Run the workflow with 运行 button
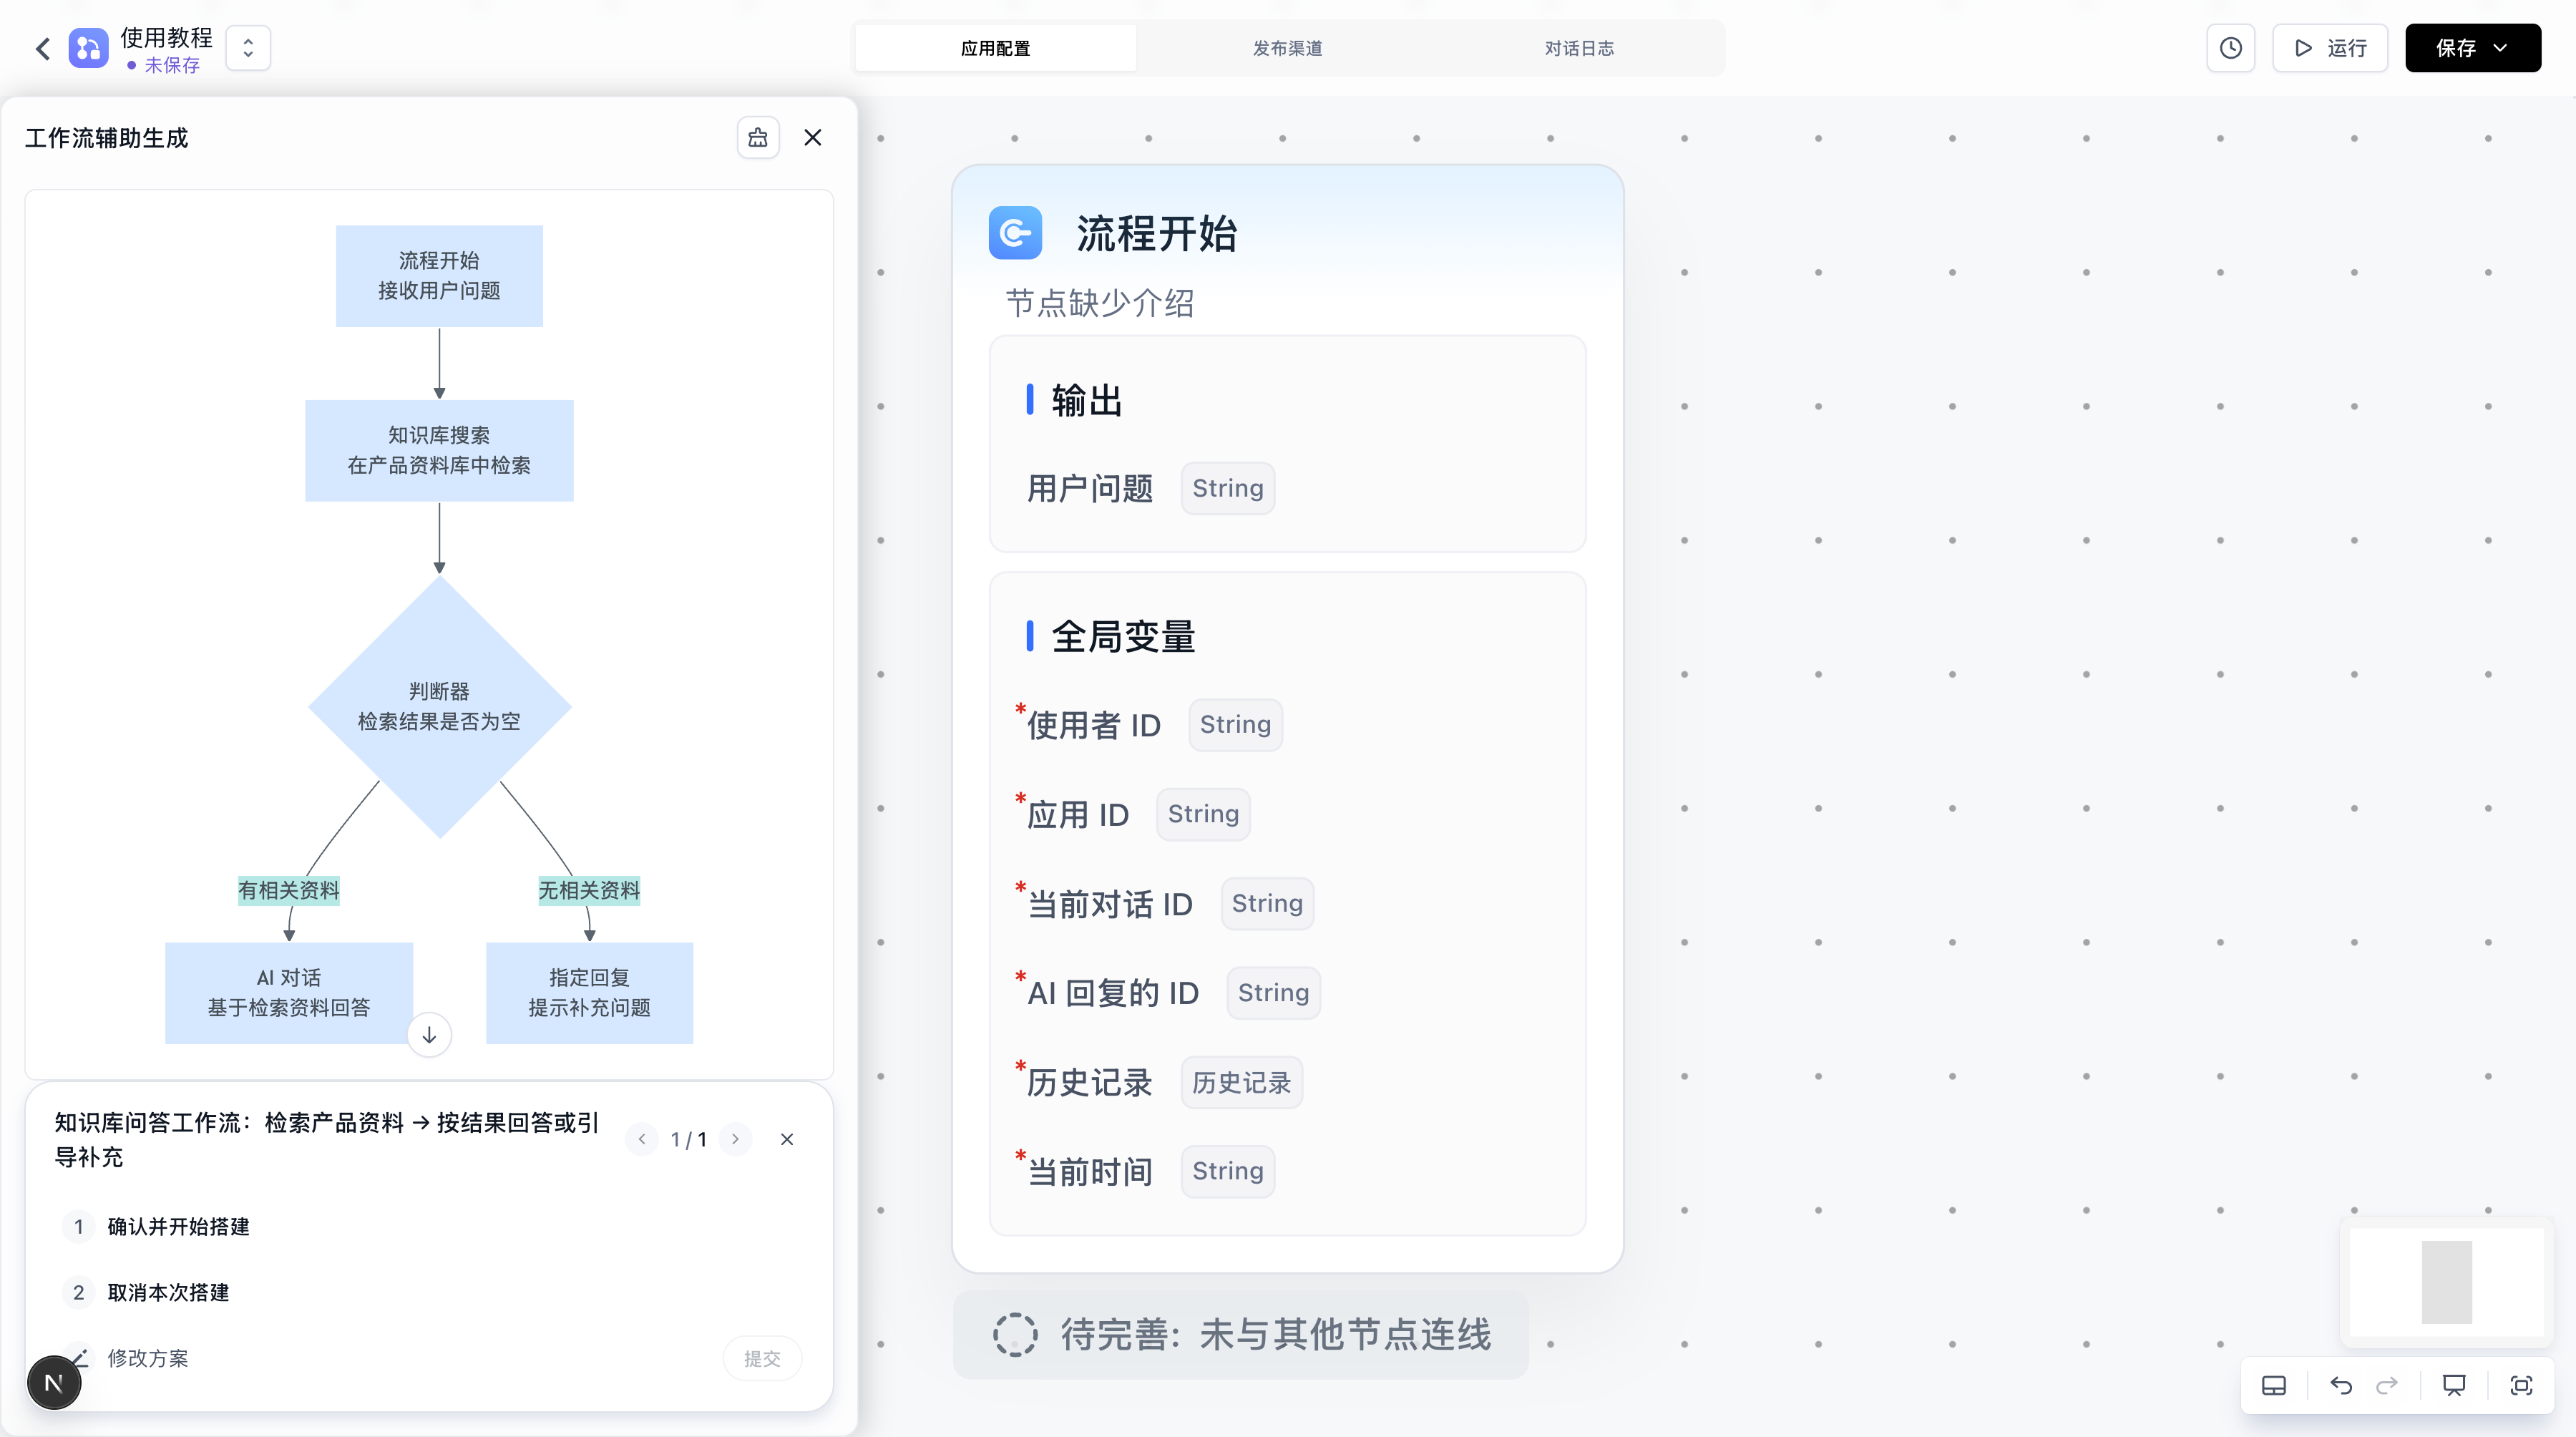2576x1437 pixels. [x=2330, y=48]
